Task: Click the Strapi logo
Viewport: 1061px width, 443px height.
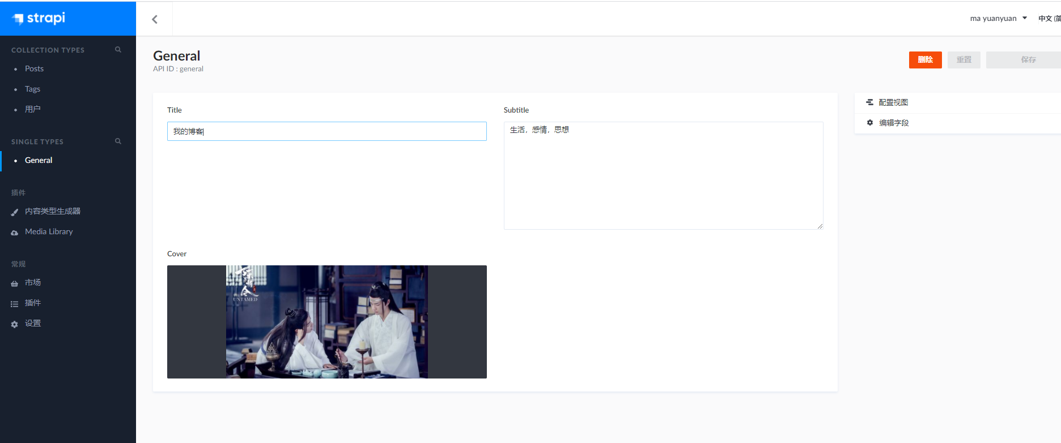Action: pyautogui.click(x=39, y=18)
